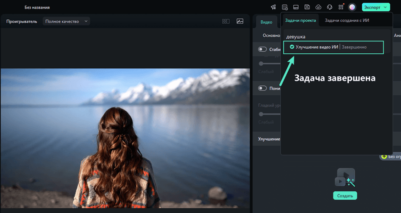This screenshot has height=213, width=401.
Task: Switch player to compare grid view icon
Action: tap(226, 21)
